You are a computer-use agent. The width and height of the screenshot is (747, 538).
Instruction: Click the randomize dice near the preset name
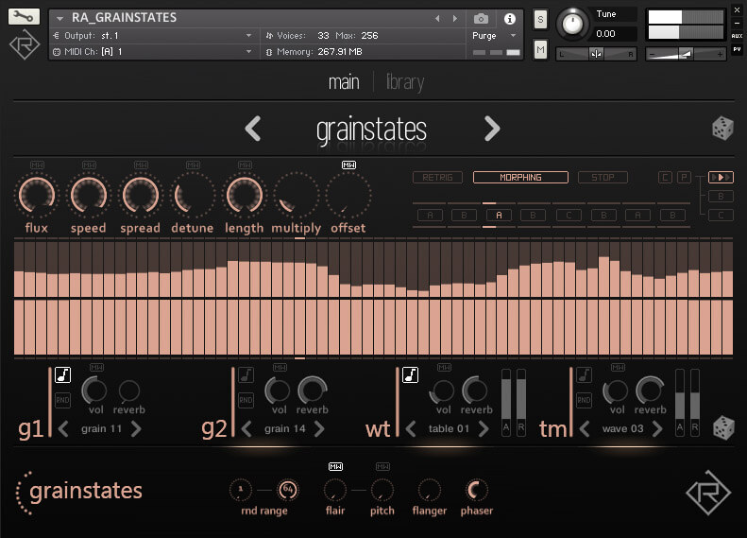click(723, 130)
